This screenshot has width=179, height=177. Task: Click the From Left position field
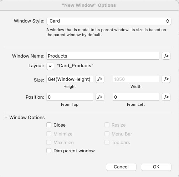(136, 97)
